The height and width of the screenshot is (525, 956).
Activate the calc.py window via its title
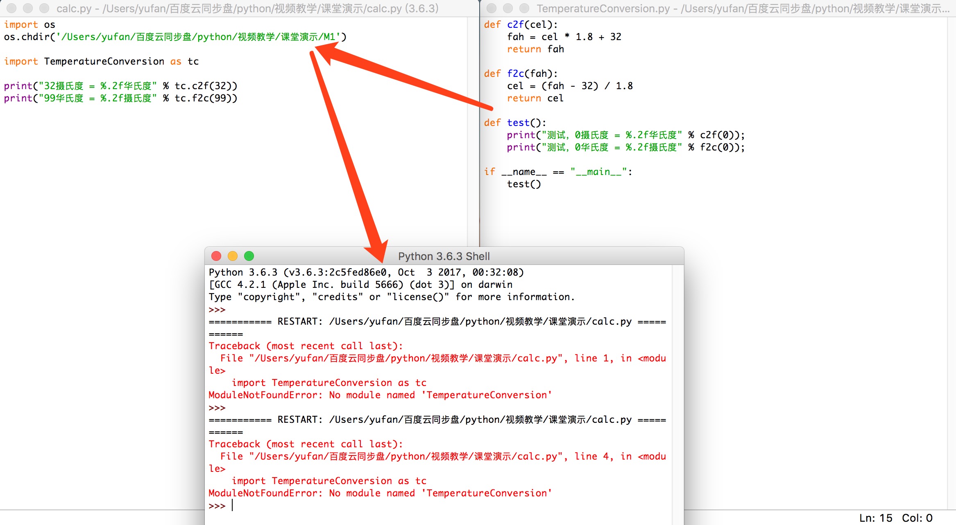pyautogui.click(x=247, y=8)
